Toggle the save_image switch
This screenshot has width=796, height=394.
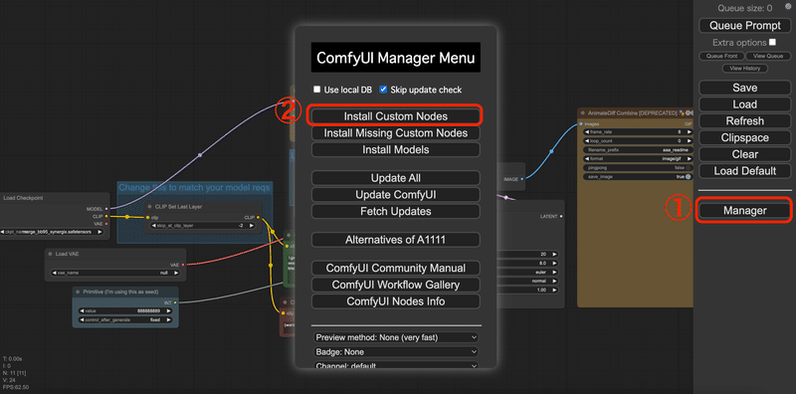pos(689,177)
